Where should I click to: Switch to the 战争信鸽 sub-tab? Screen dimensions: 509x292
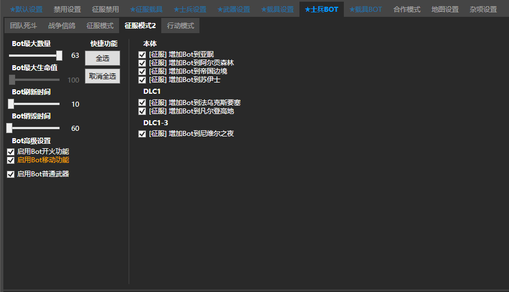(61, 26)
